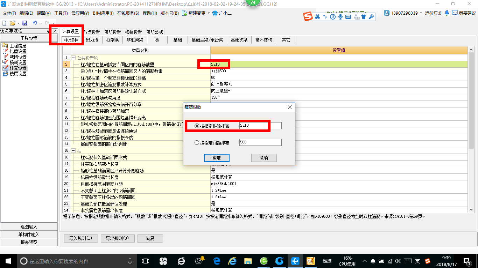The height and width of the screenshot is (268, 478).
Task: Confirm the dialog with 确定
Action: coord(217,158)
